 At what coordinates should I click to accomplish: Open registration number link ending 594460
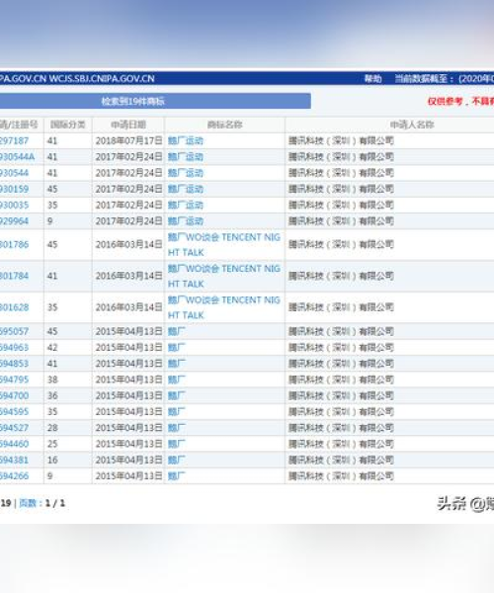tap(14, 444)
